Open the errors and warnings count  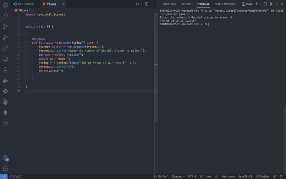(x=15, y=177)
